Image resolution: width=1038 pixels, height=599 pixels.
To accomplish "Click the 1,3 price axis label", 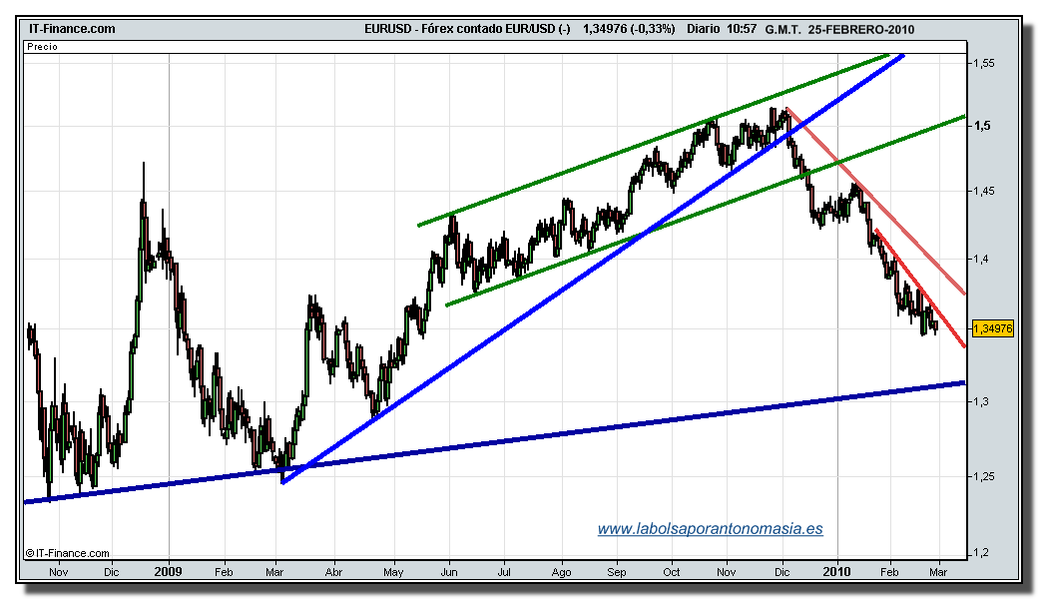I will [980, 401].
